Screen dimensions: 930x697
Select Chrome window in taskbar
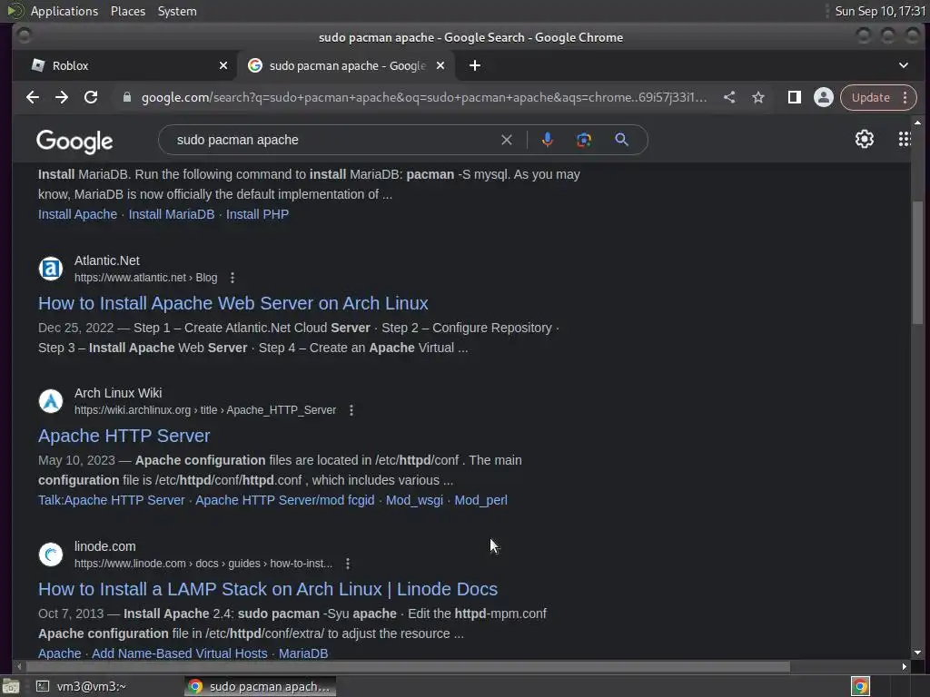pyautogui.click(x=260, y=686)
